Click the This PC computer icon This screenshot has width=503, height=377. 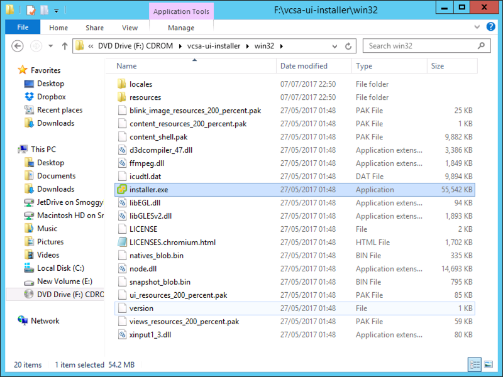click(x=23, y=149)
